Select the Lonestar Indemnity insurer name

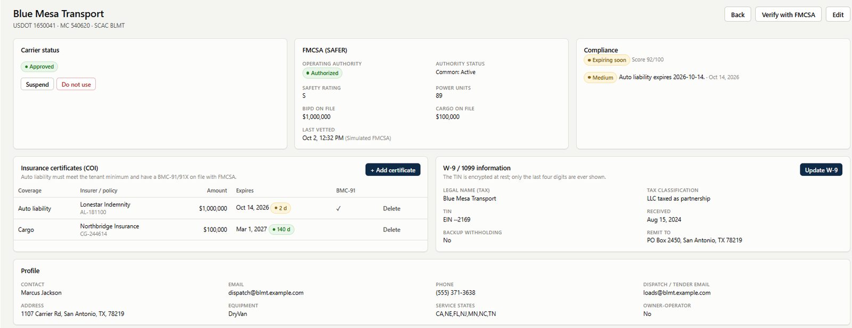coord(105,204)
